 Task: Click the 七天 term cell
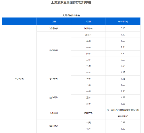coord(88,129)
